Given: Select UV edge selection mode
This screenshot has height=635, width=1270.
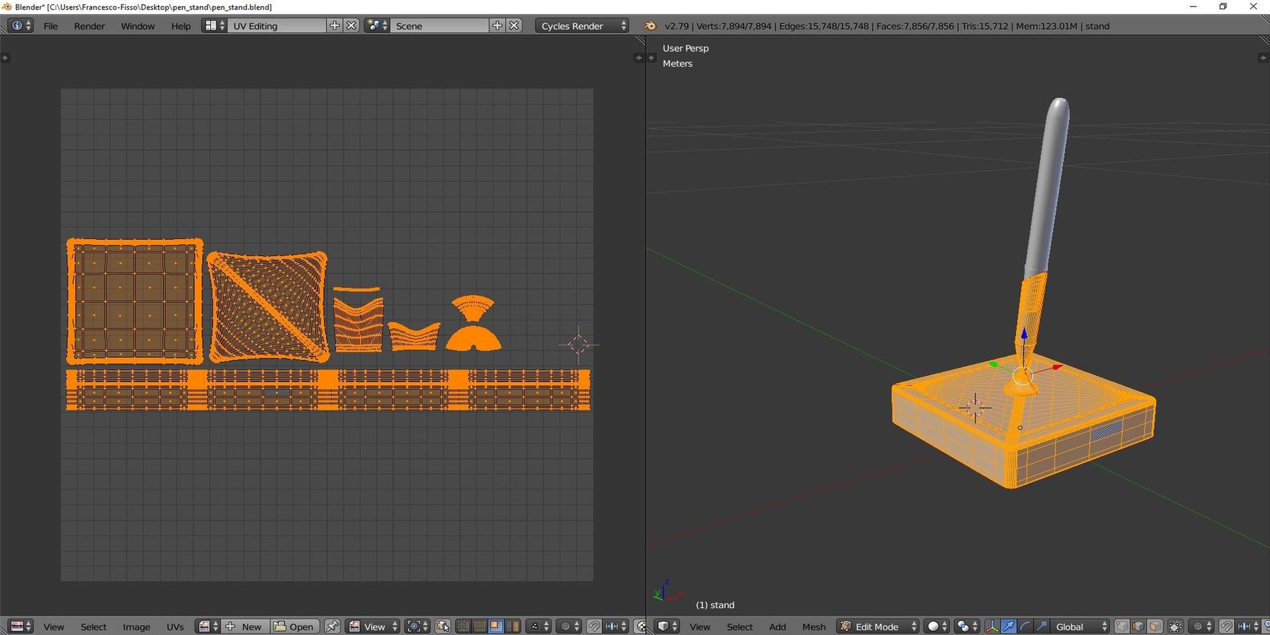Looking at the screenshot, I should [480, 626].
